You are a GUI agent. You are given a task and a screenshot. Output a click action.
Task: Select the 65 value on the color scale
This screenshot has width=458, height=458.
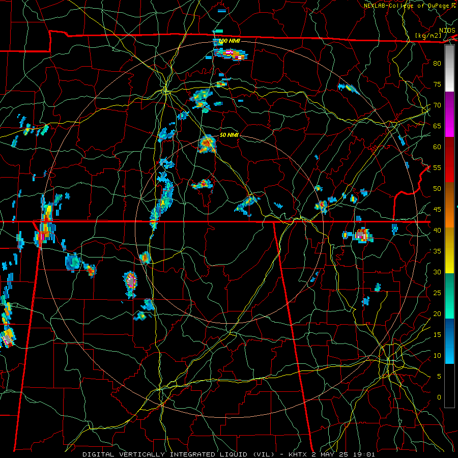coord(437,126)
